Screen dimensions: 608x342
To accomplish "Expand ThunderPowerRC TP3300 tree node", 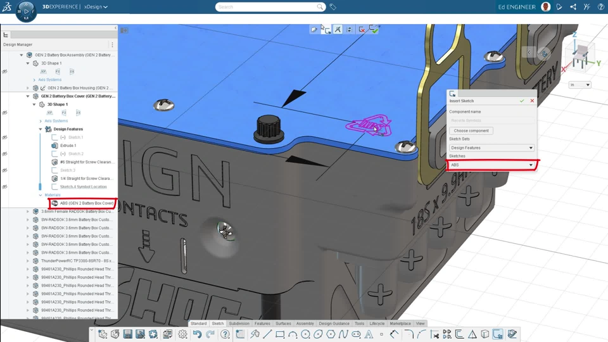I will click(x=27, y=261).
